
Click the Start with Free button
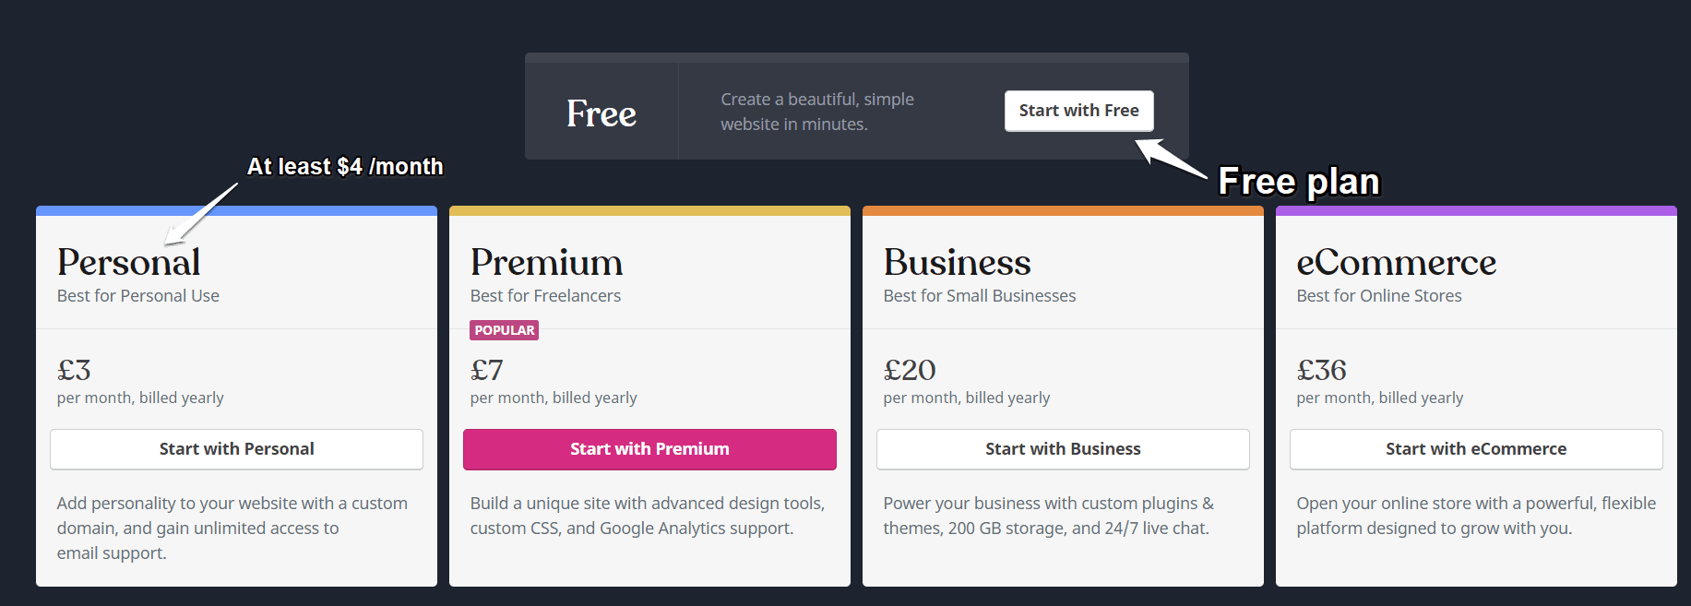(x=1078, y=111)
